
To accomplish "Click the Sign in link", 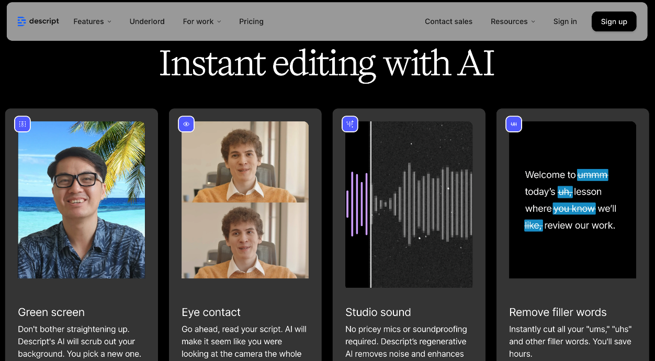I will (x=565, y=21).
